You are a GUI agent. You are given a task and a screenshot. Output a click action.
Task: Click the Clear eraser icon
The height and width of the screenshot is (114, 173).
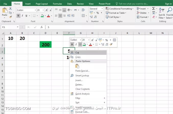[x=154, y=17]
